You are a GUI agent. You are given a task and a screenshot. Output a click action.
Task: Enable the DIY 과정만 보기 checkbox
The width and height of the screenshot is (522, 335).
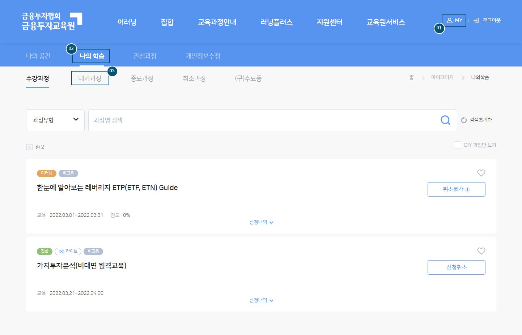point(457,145)
